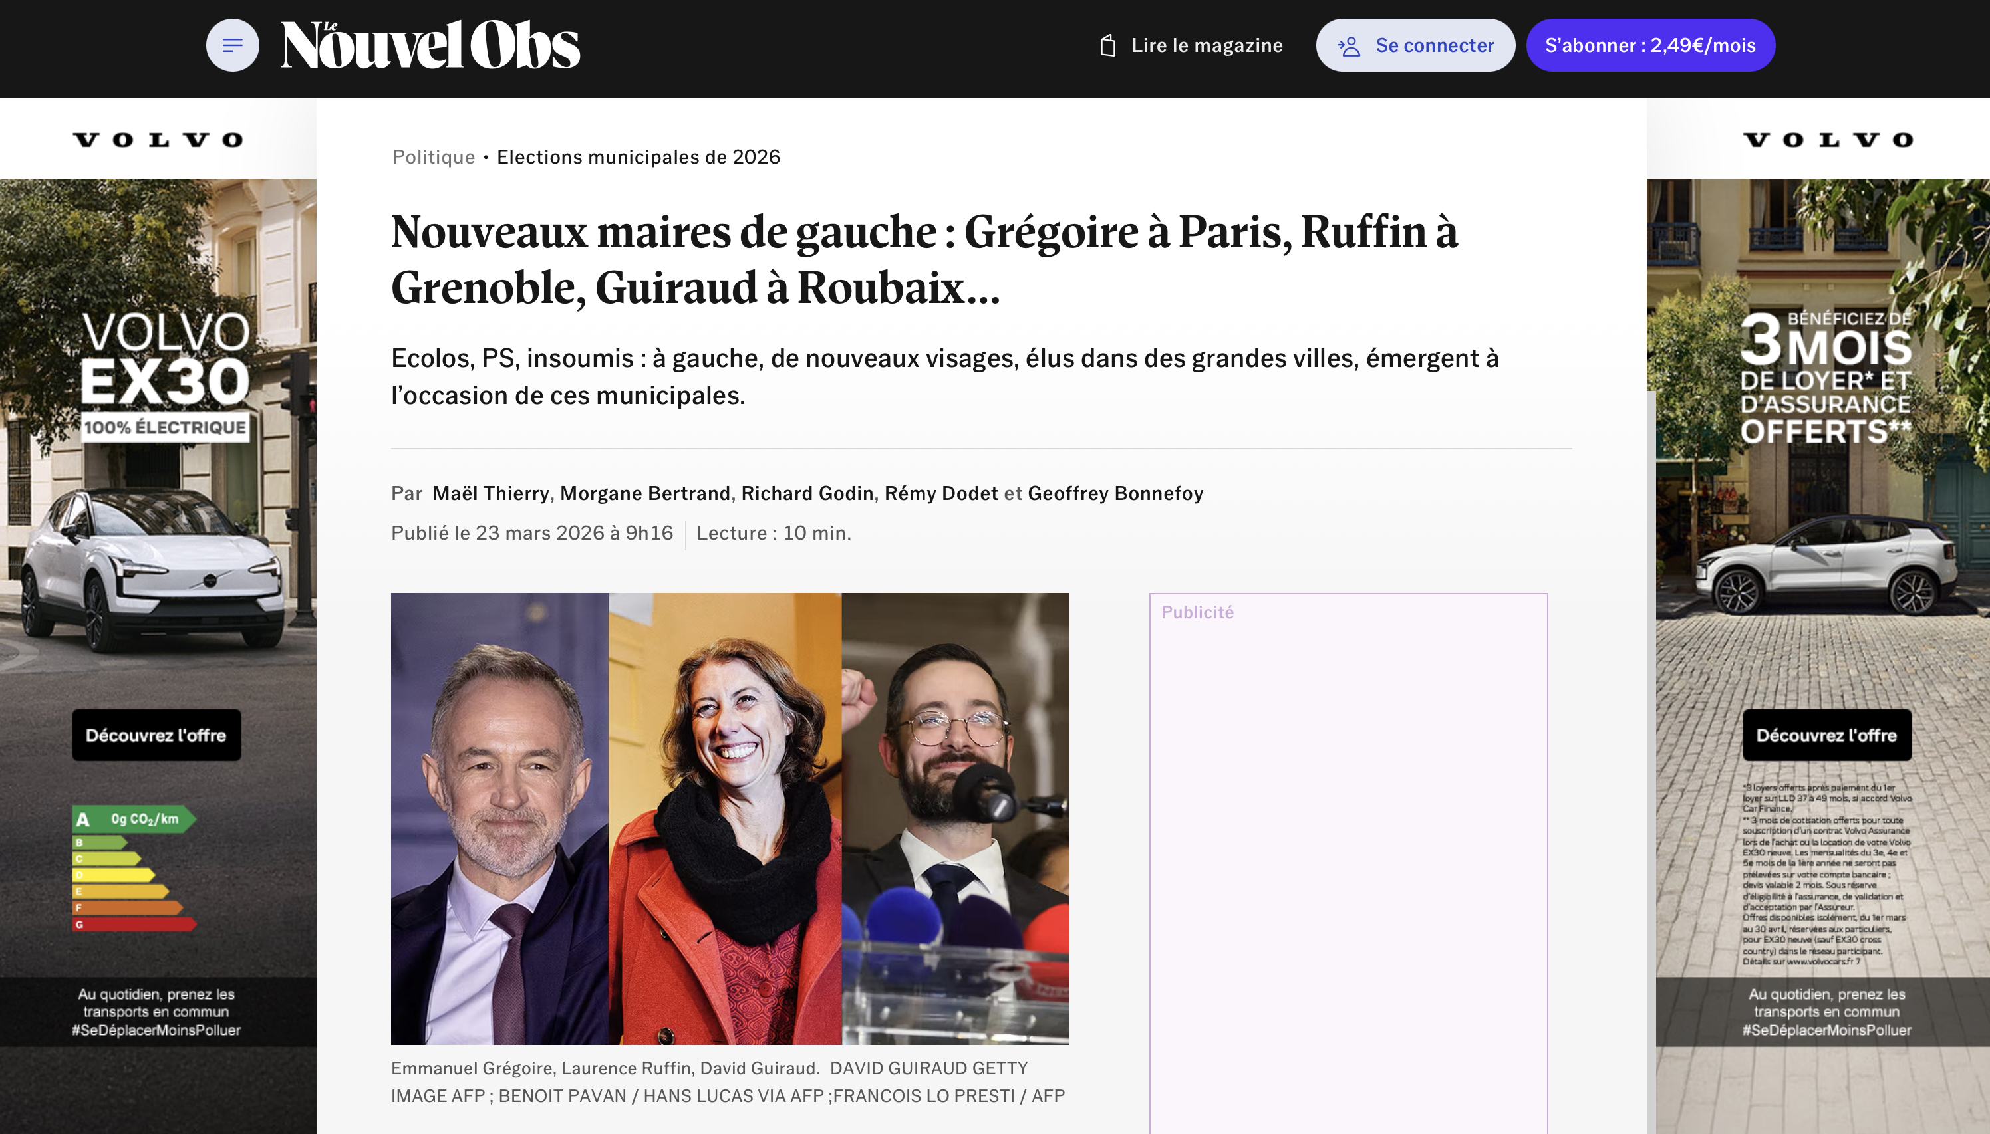Click Découvrez l'offre in right Volvo ad
Viewport: 1990px width, 1134px height.
point(1826,735)
